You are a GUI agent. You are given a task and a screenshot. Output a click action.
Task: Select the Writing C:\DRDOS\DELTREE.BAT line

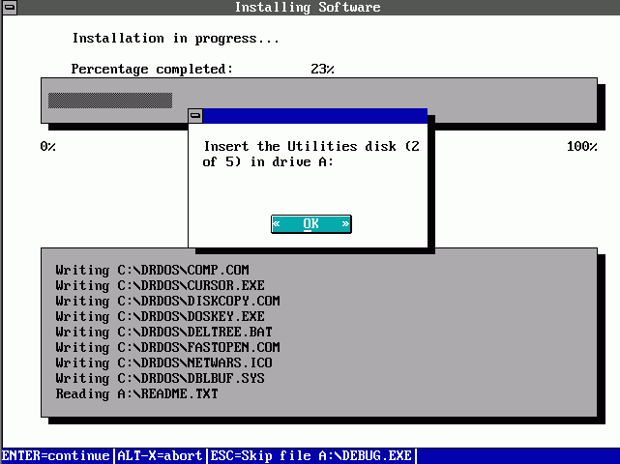(x=163, y=332)
